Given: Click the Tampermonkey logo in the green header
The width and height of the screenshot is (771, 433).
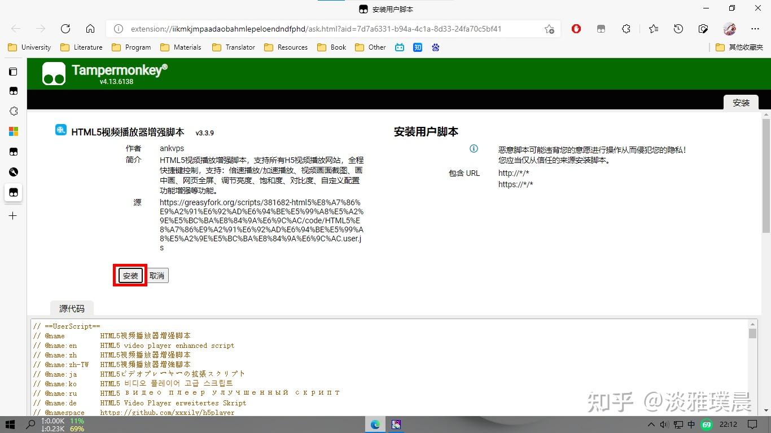Looking at the screenshot, I should tap(54, 73).
